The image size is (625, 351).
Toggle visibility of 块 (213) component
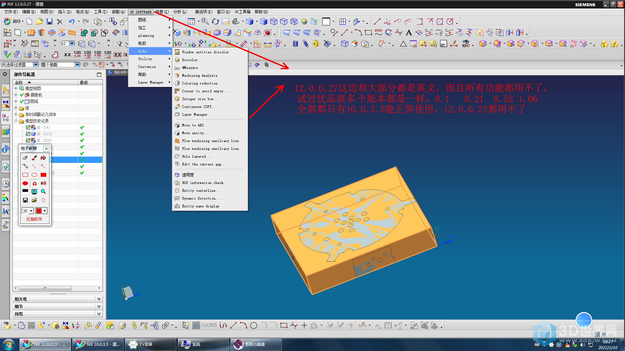click(x=27, y=133)
